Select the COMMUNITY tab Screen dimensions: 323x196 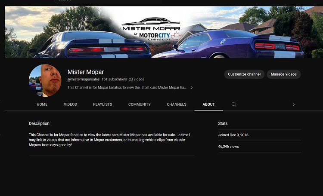[x=140, y=104]
